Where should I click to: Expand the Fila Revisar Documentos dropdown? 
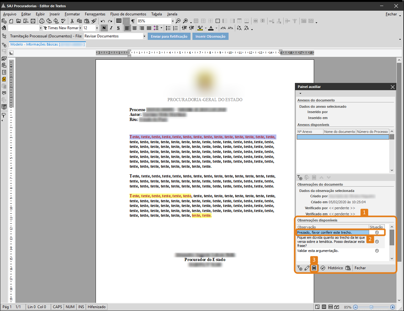144,36
